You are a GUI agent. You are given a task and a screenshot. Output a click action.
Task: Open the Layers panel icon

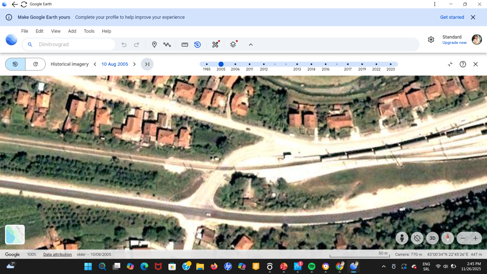pyautogui.click(x=233, y=44)
